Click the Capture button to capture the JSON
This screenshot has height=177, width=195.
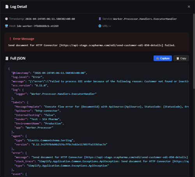click(163, 58)
